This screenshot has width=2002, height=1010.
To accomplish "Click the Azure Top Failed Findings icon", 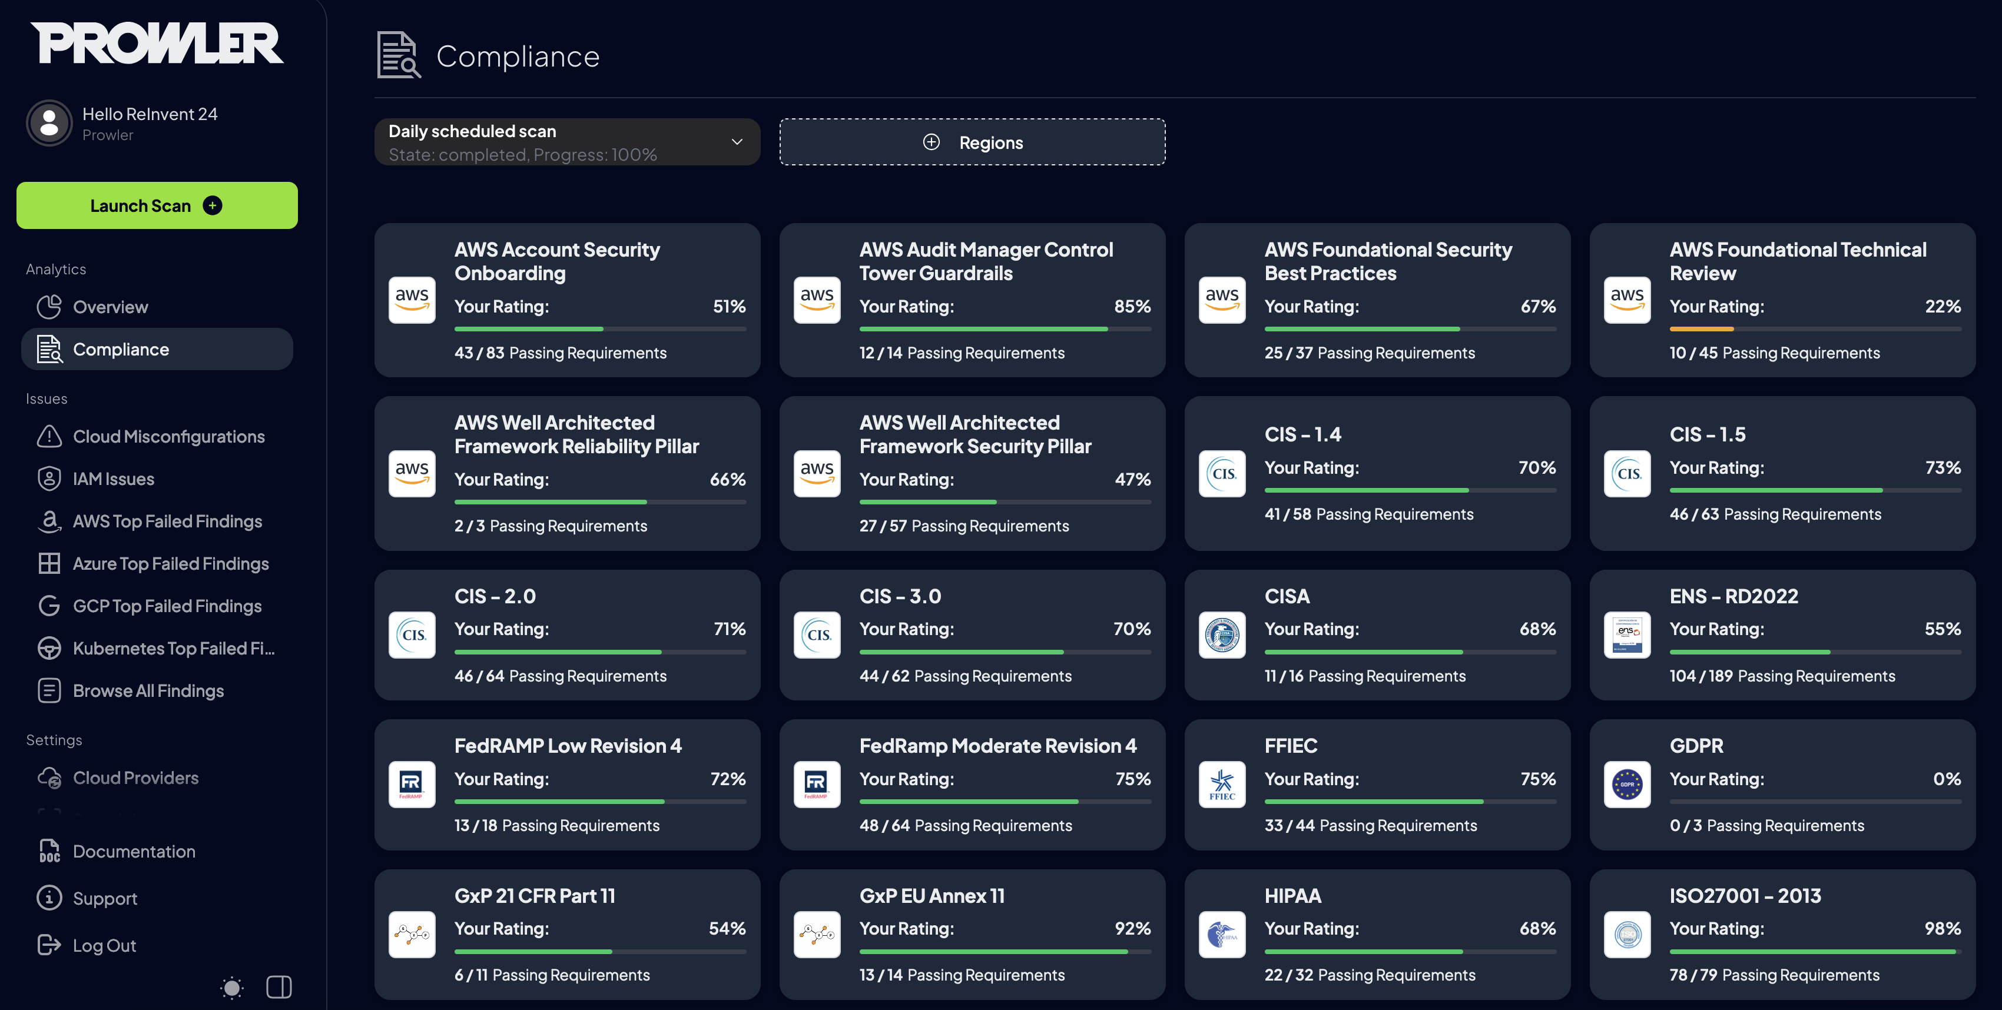I will (x=49, y=563).
